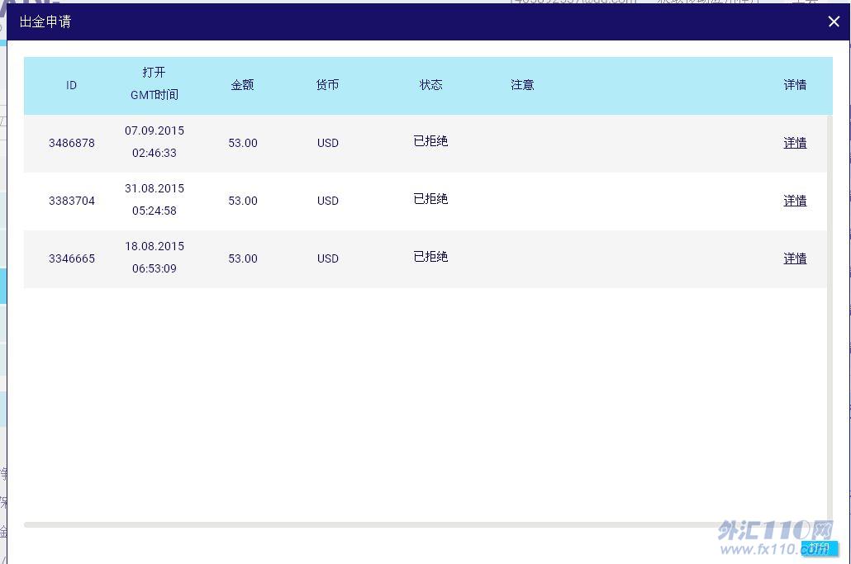Viewport: 851px width, 564px height.
Task: Click the 金额 column header
Action: pyautogui.click(x=242, y=85)
